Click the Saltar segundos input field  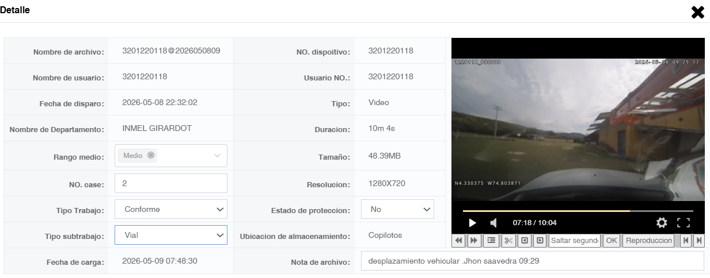575,241
